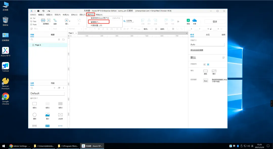Viewport: 273px width, 149px height.
Task: Open the 编辑(E) menu
Action: click(41, 15)
